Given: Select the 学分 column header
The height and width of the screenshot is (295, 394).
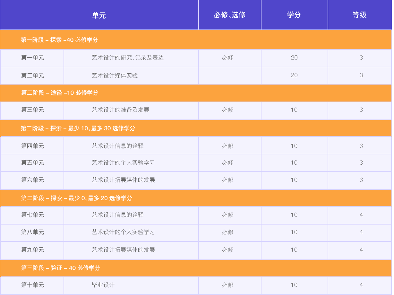Looking at the screenshot, I should pos(294,15).
